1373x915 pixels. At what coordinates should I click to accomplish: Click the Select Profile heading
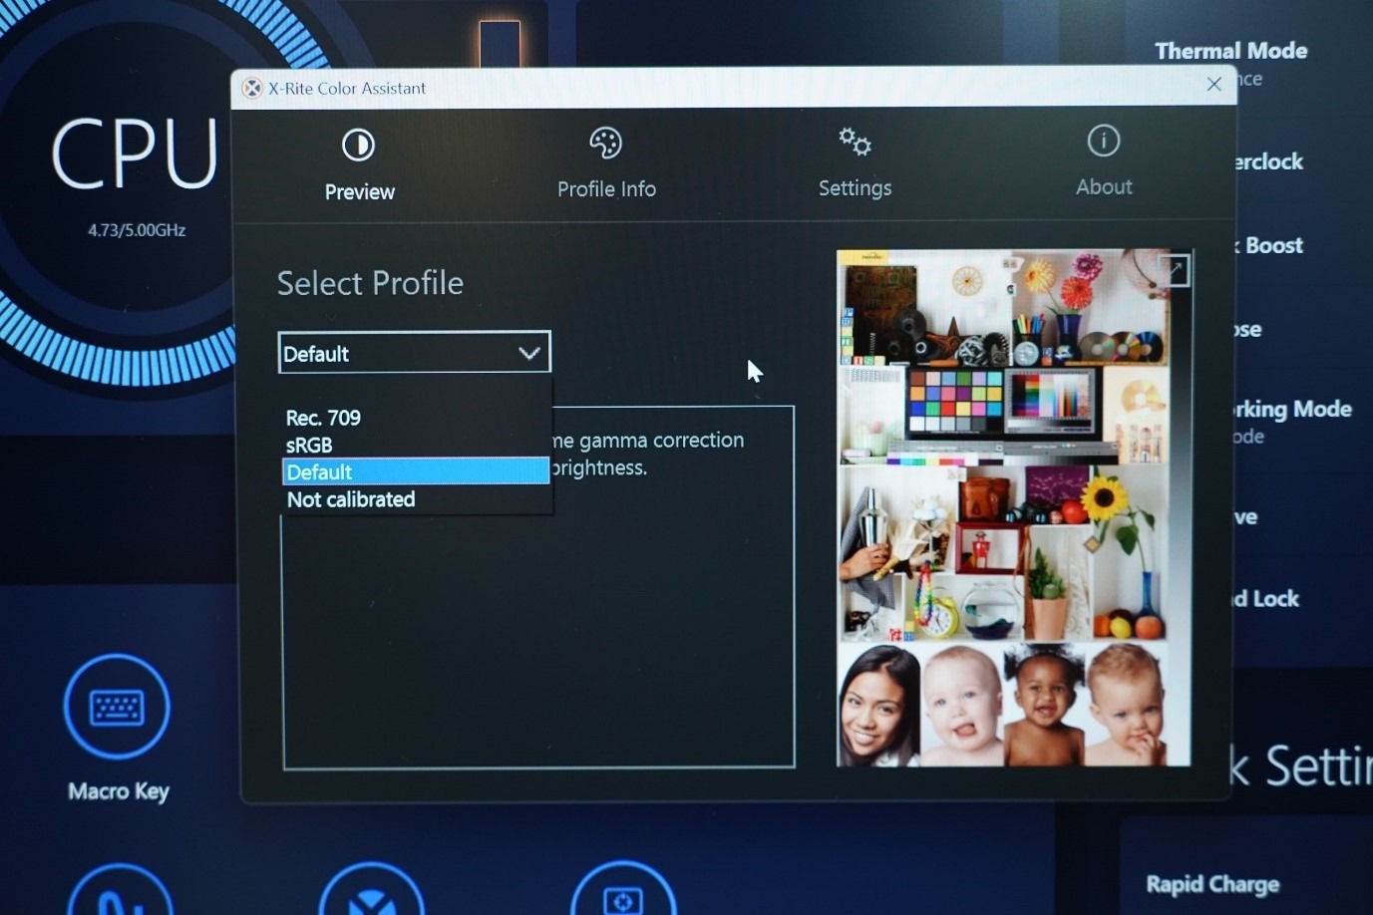370,283
